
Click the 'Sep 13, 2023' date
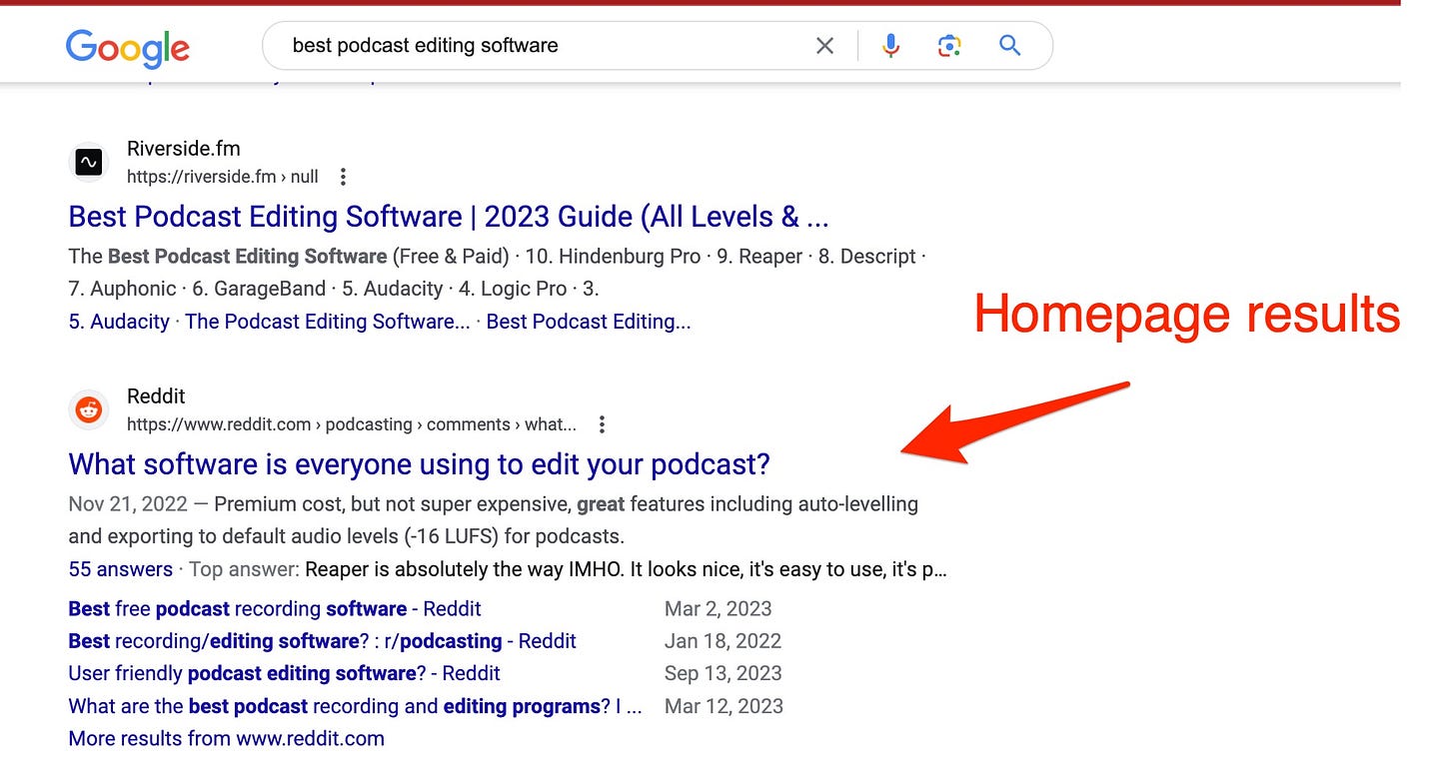click(x=724, y=673)
